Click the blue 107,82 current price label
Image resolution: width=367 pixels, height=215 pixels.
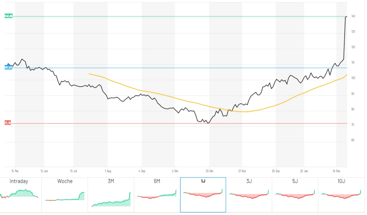point(7,67)
